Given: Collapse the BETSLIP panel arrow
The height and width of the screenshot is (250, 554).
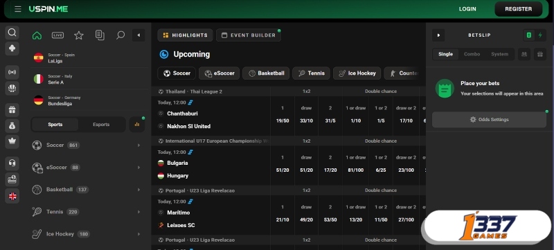Looking at the screenshot, I should tap(438, 35).
